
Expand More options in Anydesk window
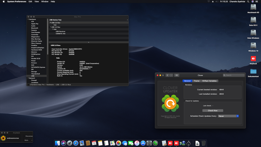pyautogui.click(x=28, y=140)
